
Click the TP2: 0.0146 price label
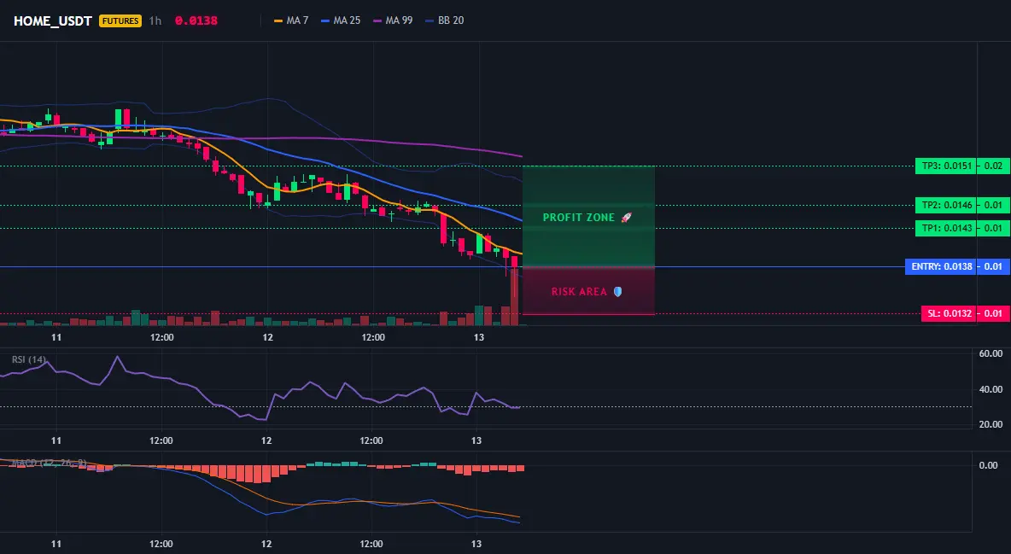(x=946, y=205)
